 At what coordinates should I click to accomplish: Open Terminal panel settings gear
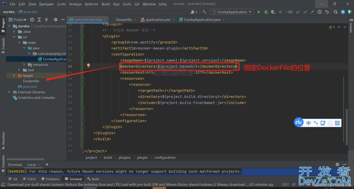(x=337, y=164)
